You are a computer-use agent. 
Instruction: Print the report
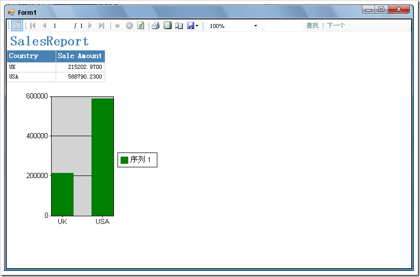tap(156, 26)
